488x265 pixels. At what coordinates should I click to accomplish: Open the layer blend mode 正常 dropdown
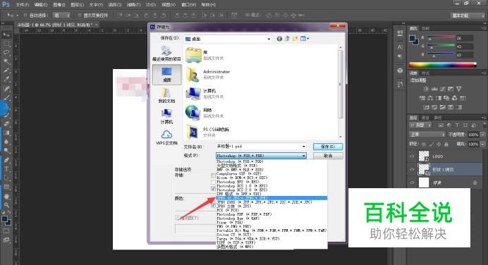[427, 135]
